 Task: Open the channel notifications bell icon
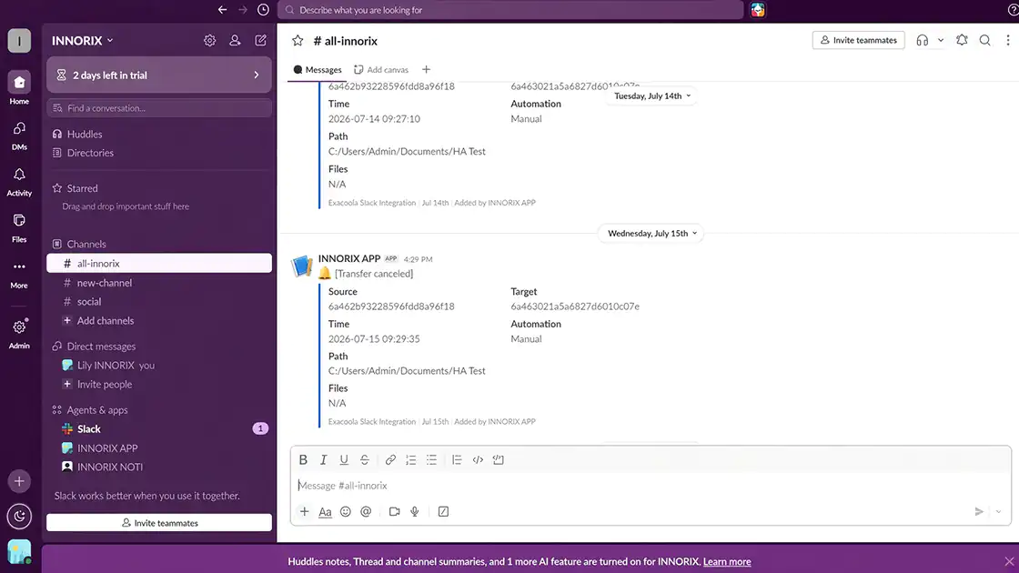(962, 40)
